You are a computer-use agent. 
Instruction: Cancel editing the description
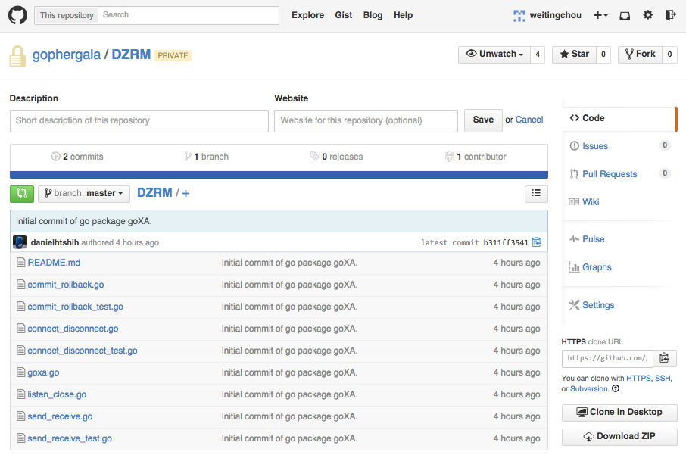[529, 120]
